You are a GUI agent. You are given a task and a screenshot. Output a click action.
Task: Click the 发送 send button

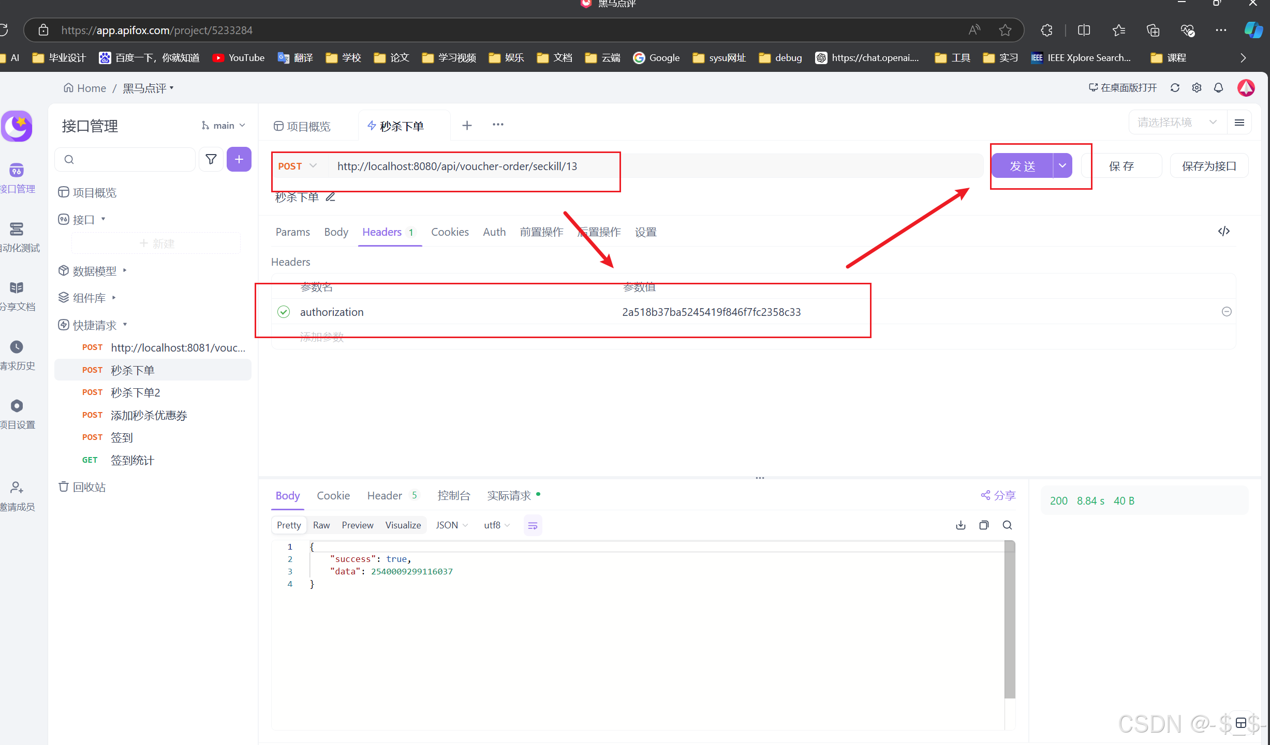click(x=1022, y=166)
